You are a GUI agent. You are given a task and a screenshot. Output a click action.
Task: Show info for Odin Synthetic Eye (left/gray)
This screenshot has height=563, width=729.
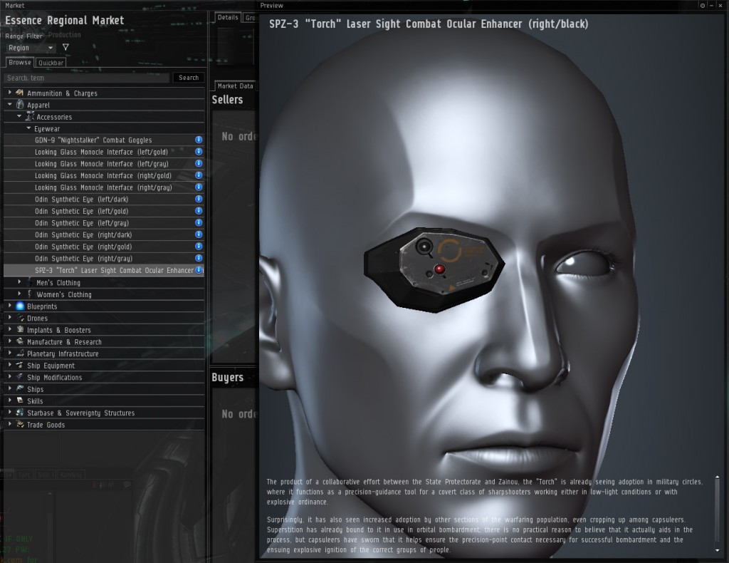tap(199, 223)
